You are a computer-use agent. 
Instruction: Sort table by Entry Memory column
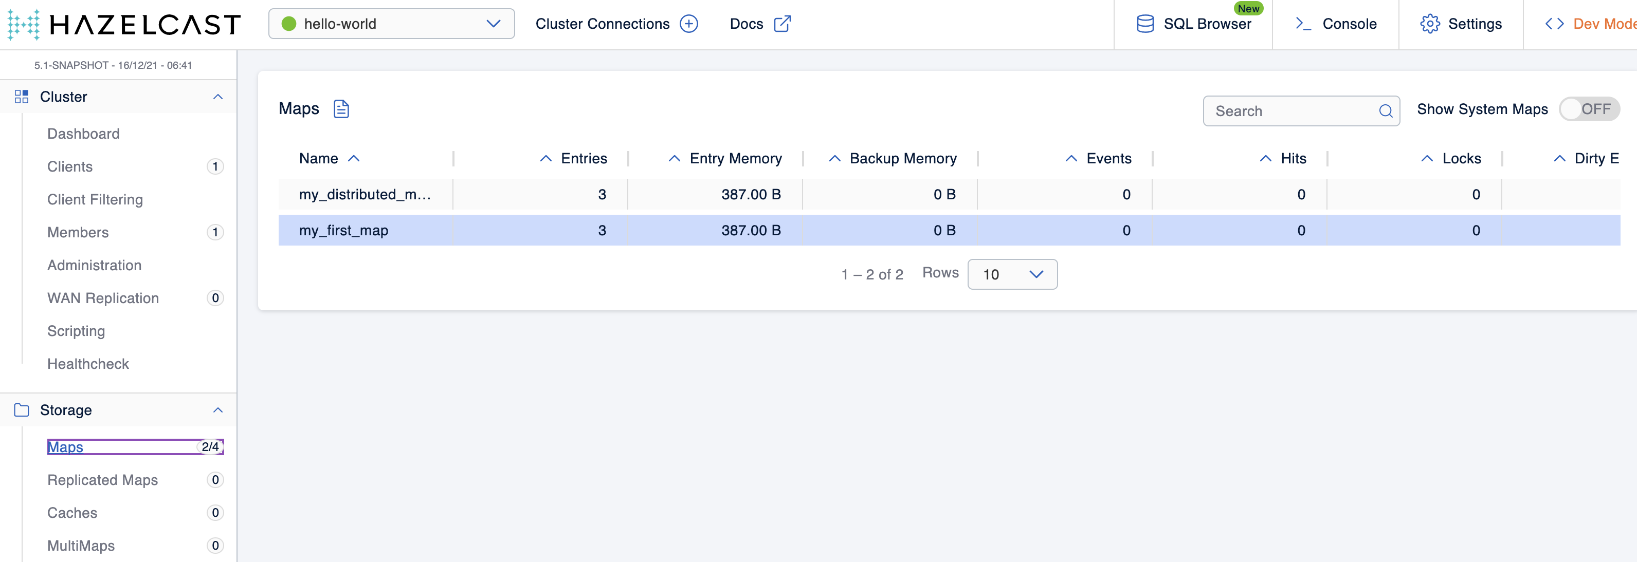(735, 159)
